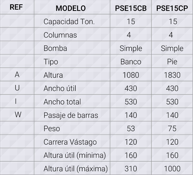Click the 1830 Altura value

click(x=172, y=75)
